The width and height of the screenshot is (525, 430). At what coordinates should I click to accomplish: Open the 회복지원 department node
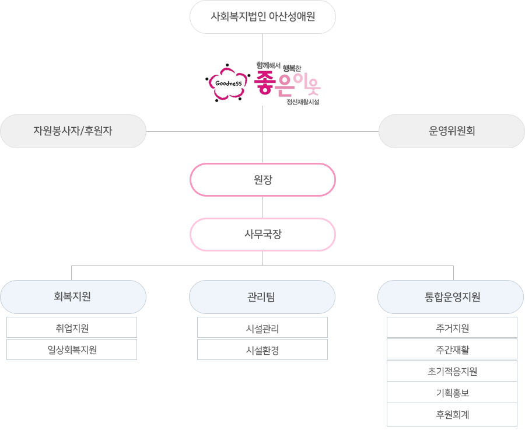pos(73,297)
